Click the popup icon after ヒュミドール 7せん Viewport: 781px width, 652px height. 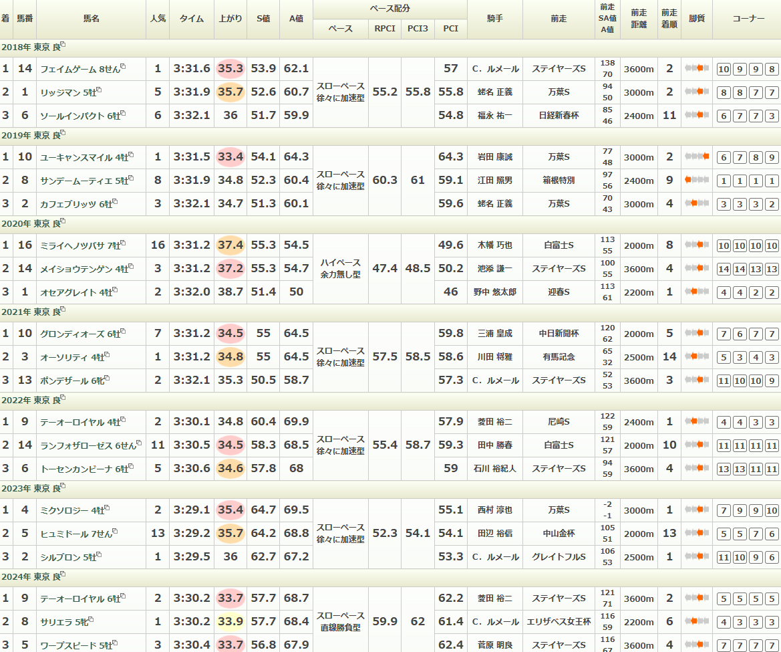116,532
